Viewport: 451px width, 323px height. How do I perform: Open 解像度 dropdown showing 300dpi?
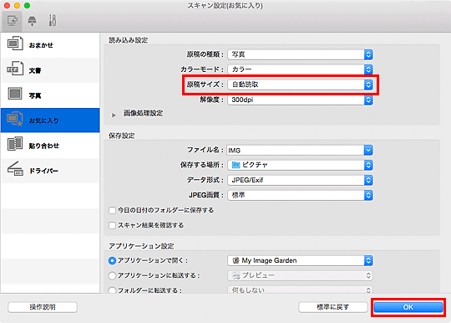point(301,100)
